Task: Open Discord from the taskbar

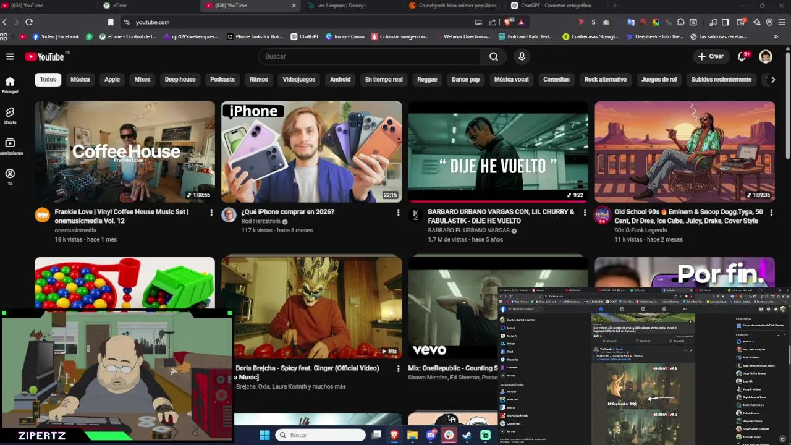Action: (431, 435)
